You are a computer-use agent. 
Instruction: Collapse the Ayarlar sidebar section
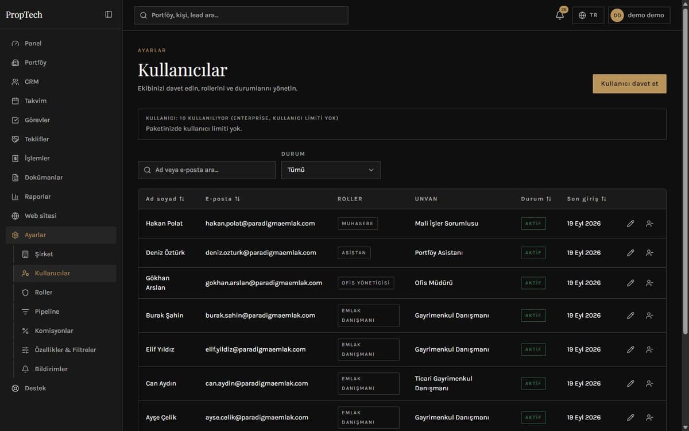pos(61,235)
